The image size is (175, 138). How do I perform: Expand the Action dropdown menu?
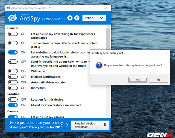click(94, 18)
